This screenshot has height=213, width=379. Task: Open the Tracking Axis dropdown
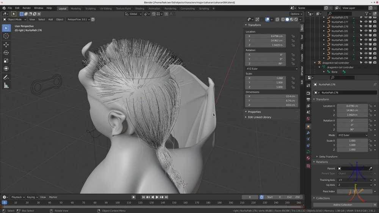tap(355, 180)
